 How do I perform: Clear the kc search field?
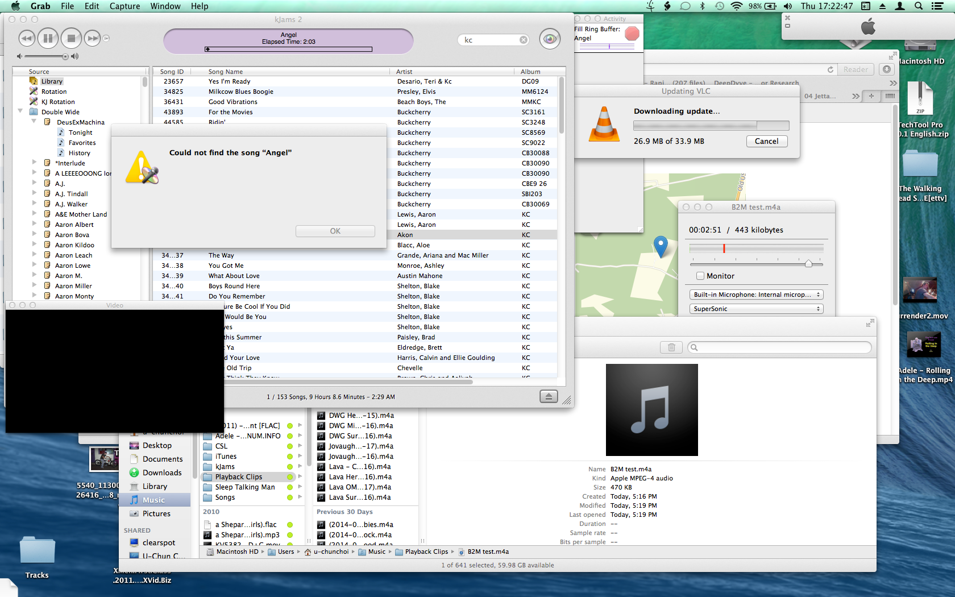(x=524, y=40)
